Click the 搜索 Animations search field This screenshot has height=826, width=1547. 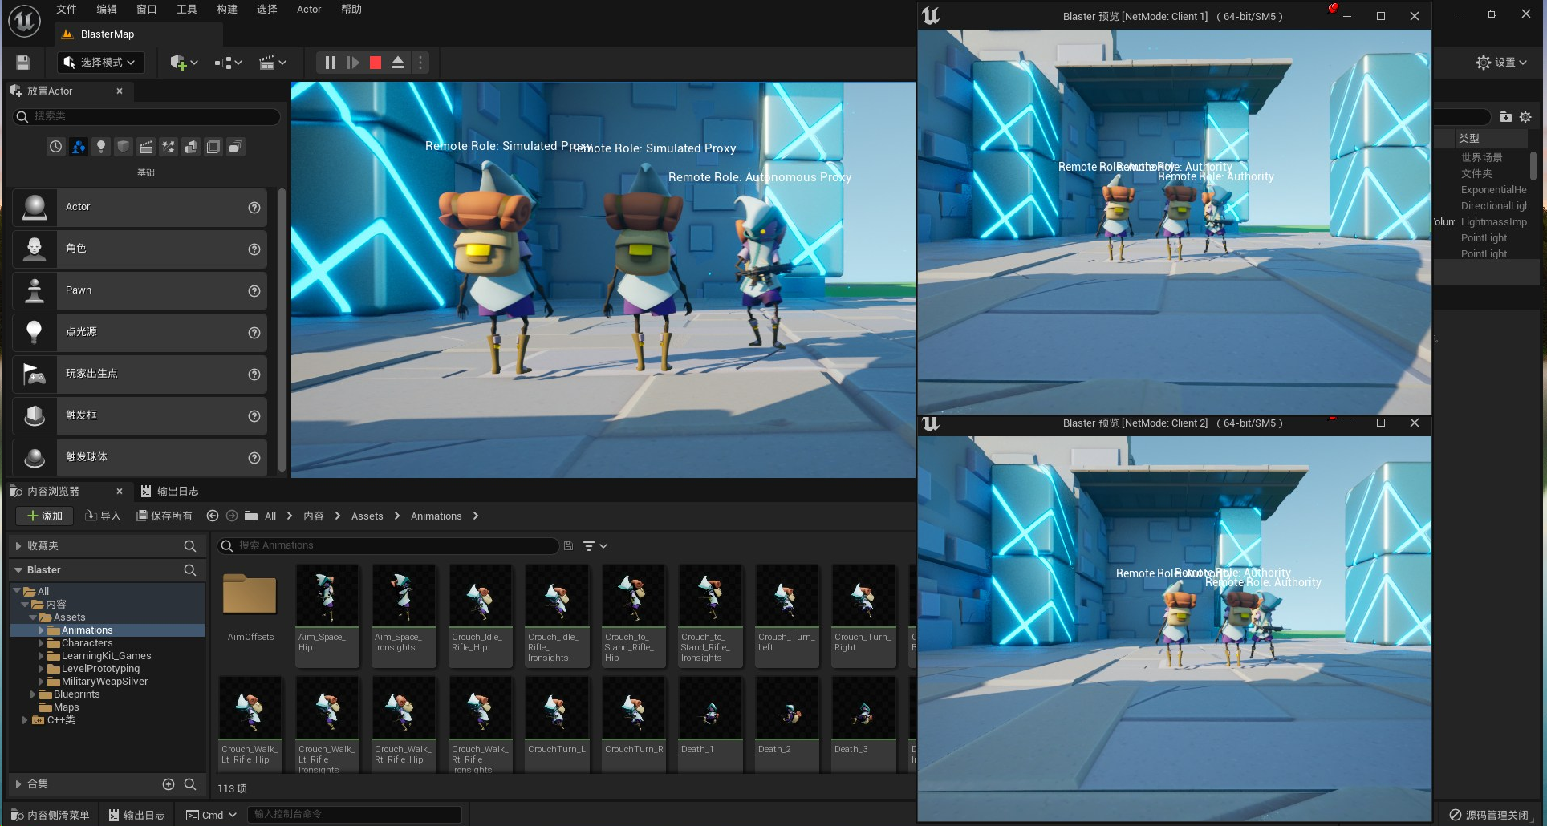pos(388,545)
